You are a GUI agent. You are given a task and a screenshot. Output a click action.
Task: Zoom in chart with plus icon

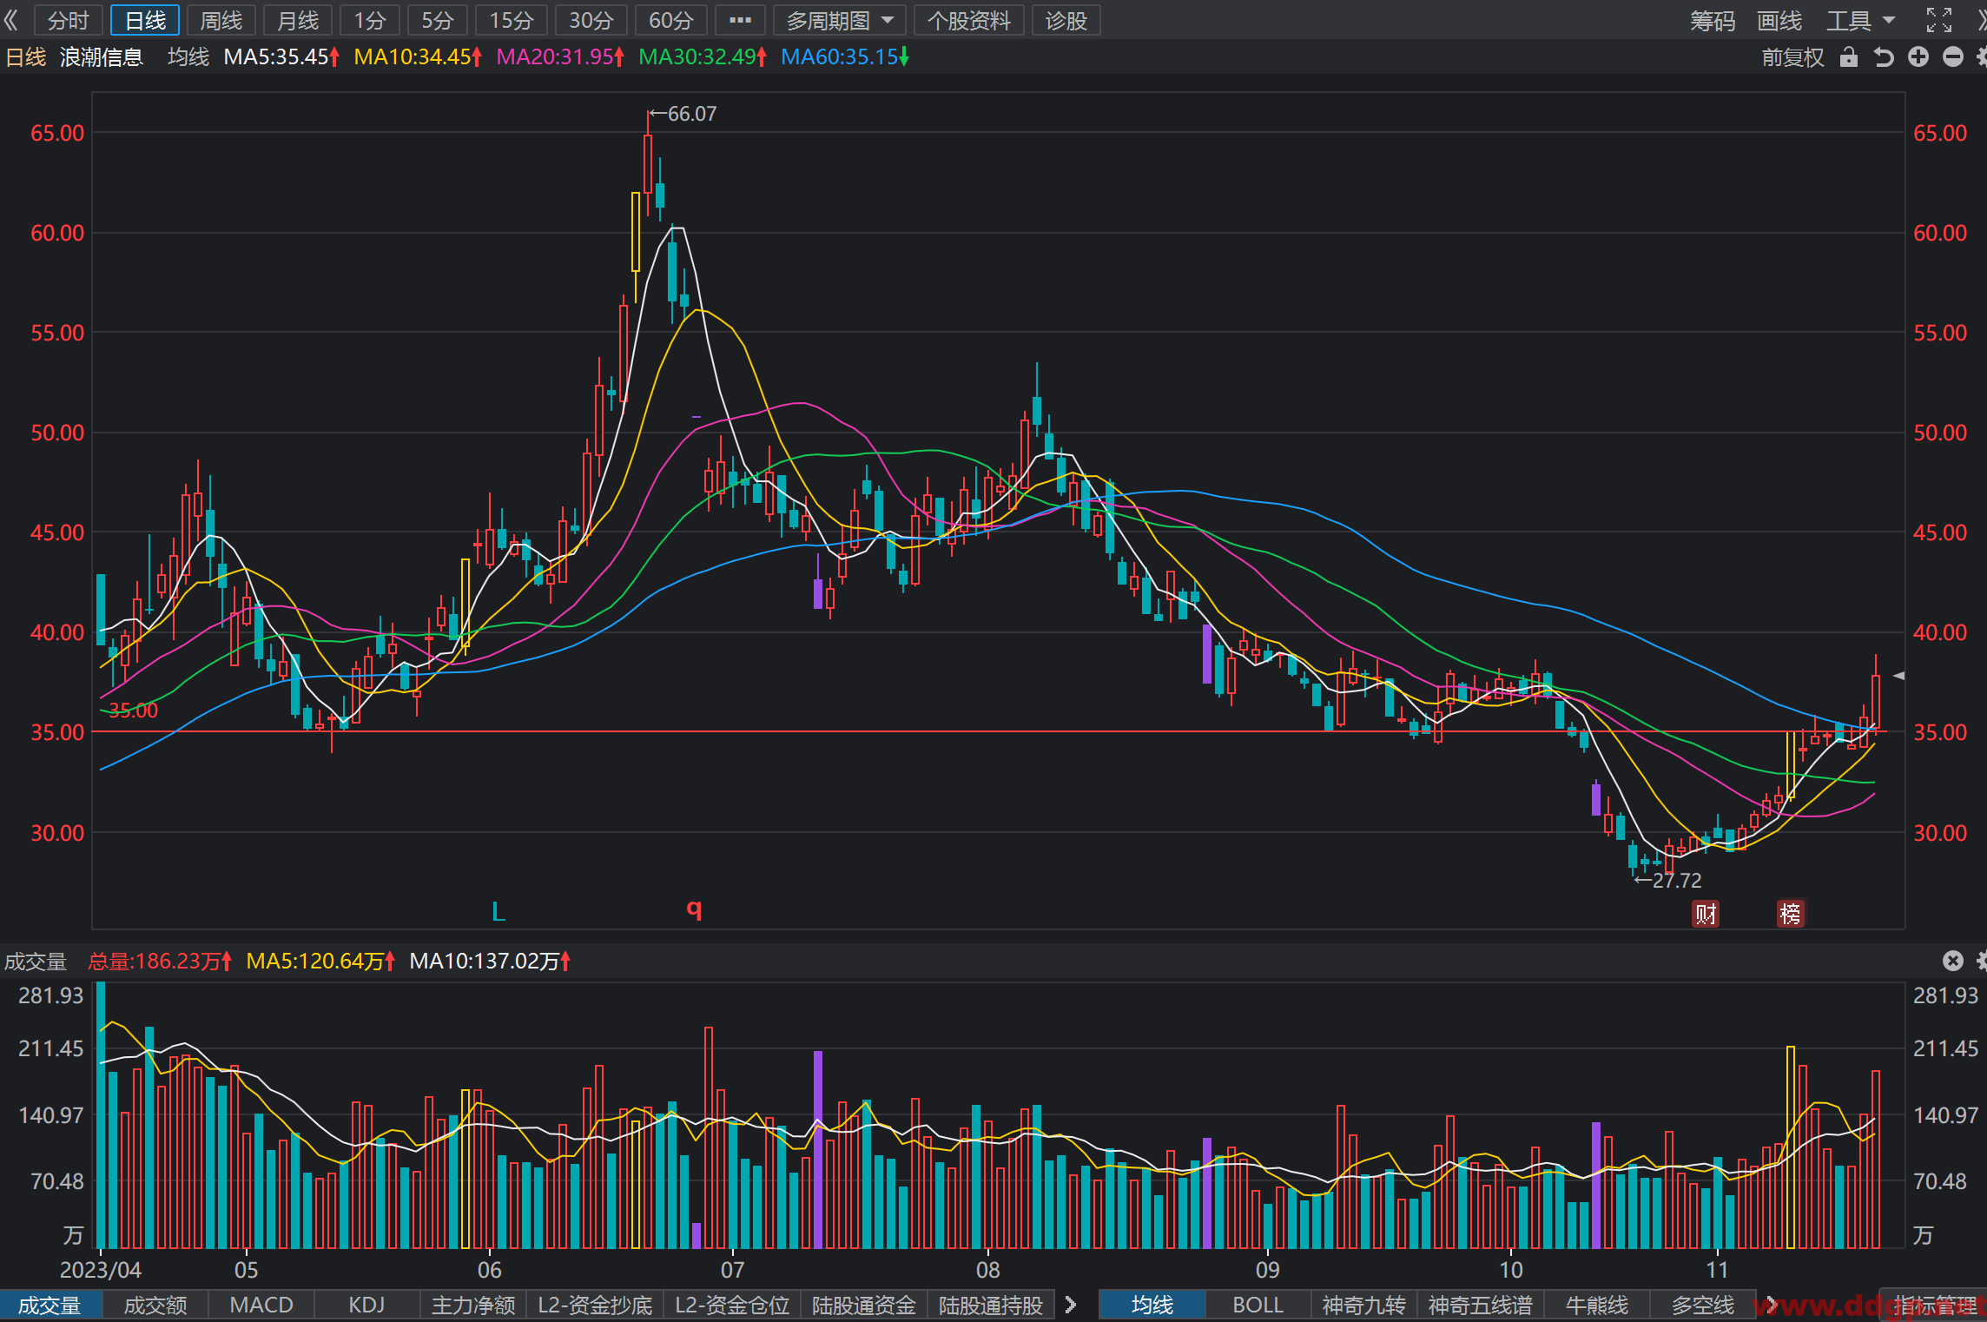point(1918,57)
